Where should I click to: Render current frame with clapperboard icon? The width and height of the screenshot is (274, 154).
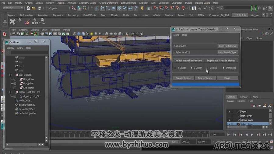pyautogui.click(x=200, y=8)
